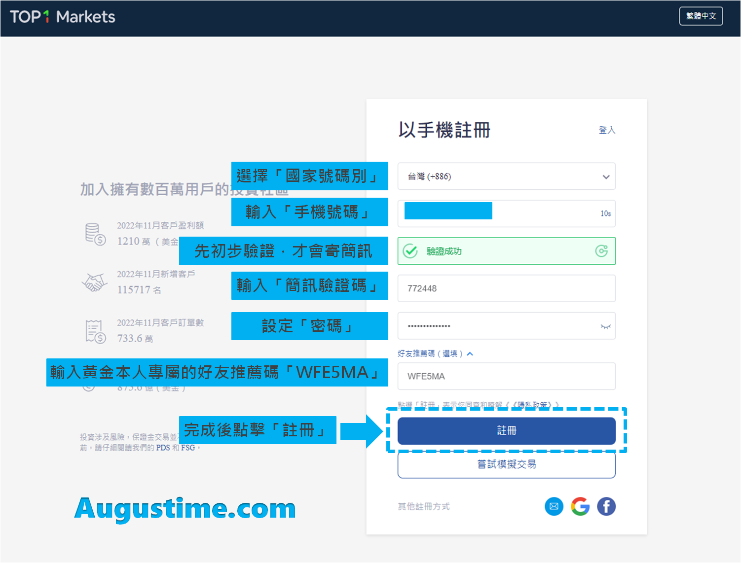Click the 其他註冊方式 label

tap(424, 506)
